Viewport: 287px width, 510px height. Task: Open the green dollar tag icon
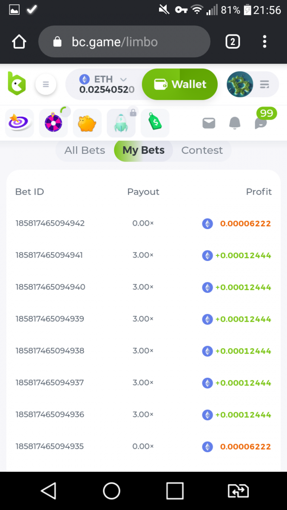point(155,123)
